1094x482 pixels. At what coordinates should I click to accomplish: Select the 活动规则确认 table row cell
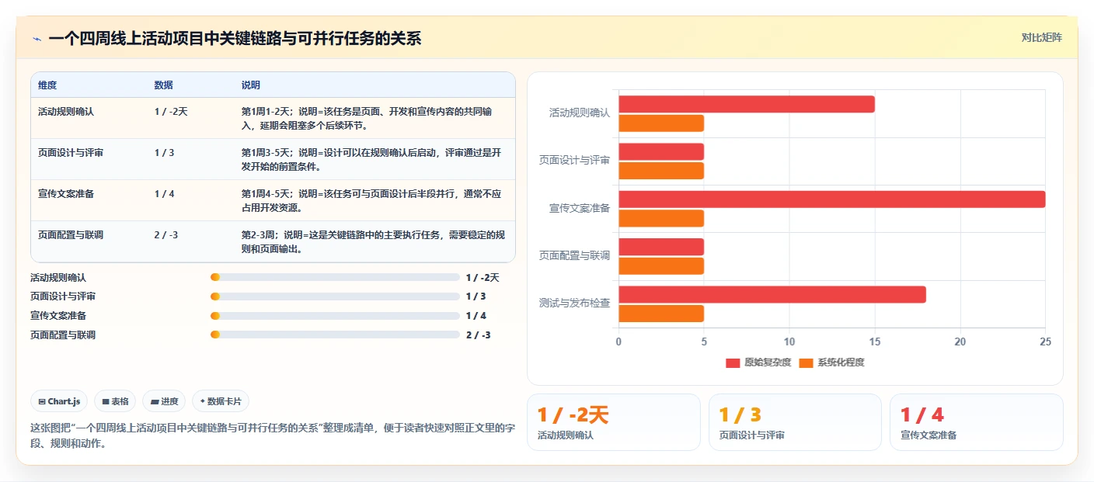click(x=66, y=112)
